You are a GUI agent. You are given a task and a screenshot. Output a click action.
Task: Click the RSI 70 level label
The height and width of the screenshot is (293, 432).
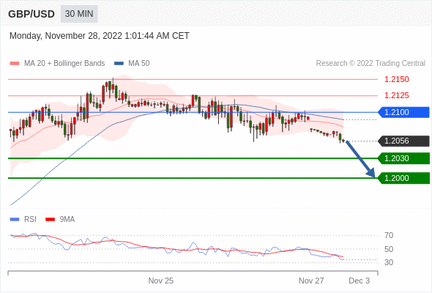tap(389, 235)
